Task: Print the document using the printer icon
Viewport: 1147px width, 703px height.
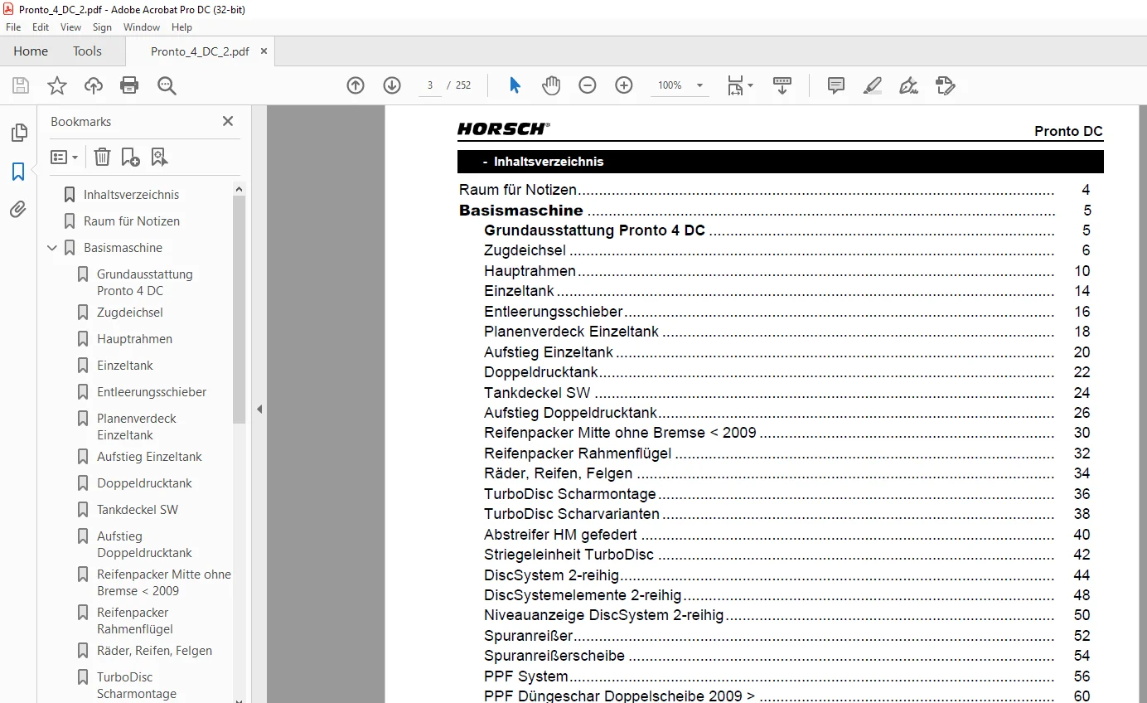Action: pos(129,85)
